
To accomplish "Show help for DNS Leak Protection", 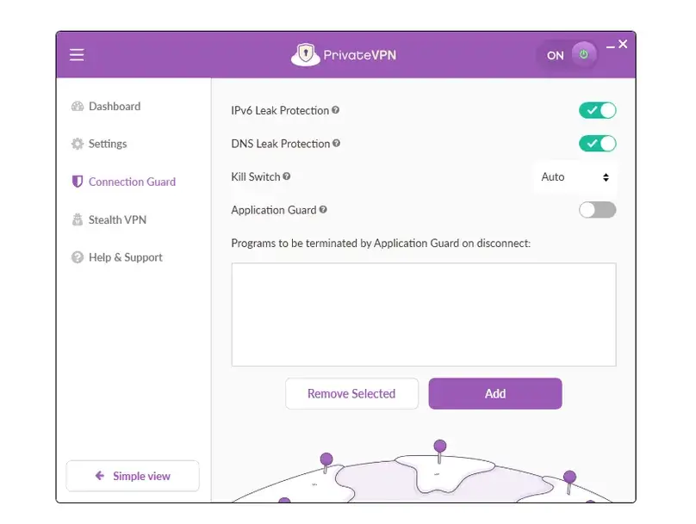I will point(337,143).
